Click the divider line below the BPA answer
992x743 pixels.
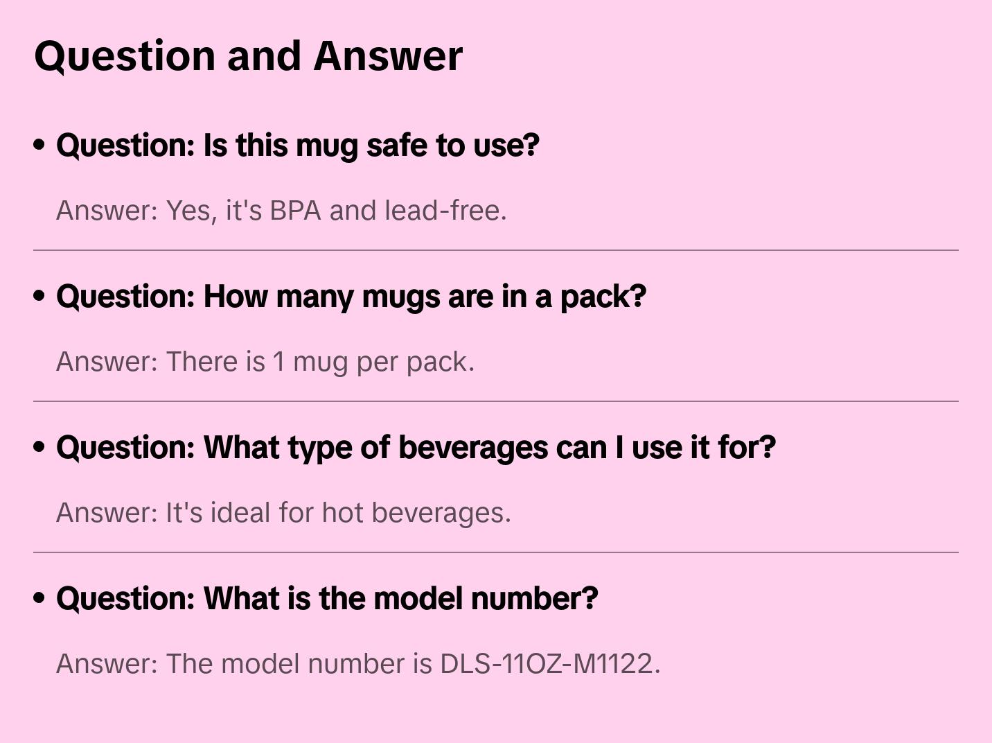coord(496,250)
